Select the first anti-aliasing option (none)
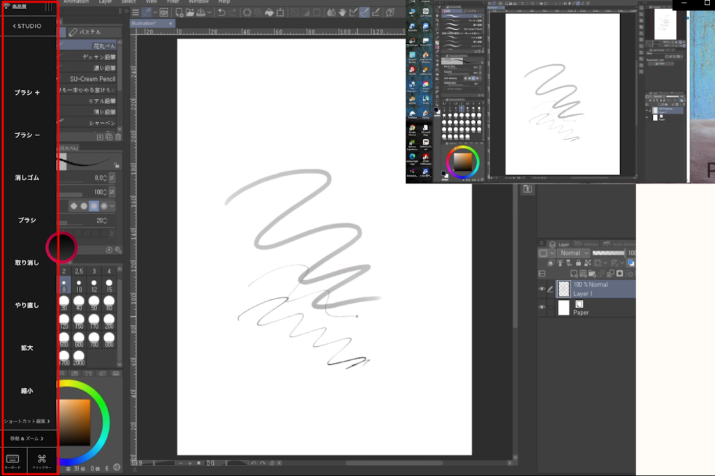The image size is (715, 476). 73,206
